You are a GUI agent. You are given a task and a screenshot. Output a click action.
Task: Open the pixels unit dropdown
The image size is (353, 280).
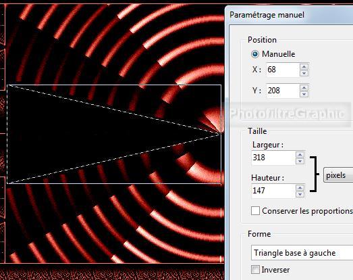338,175
